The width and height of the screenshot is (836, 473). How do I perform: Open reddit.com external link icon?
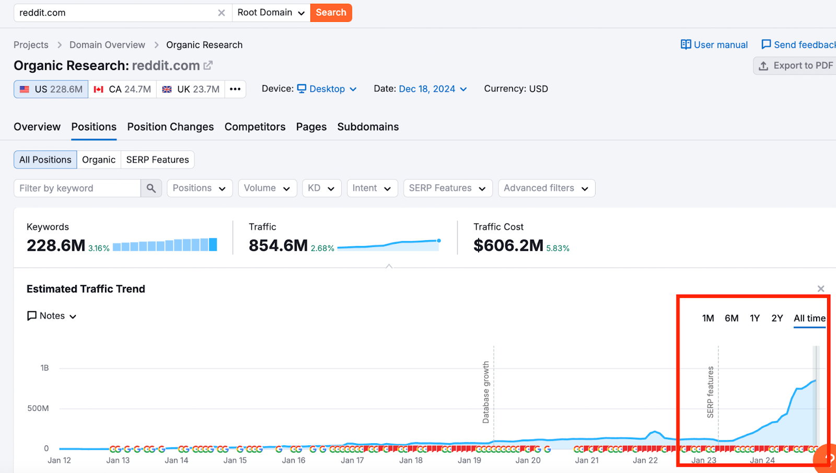208,65
